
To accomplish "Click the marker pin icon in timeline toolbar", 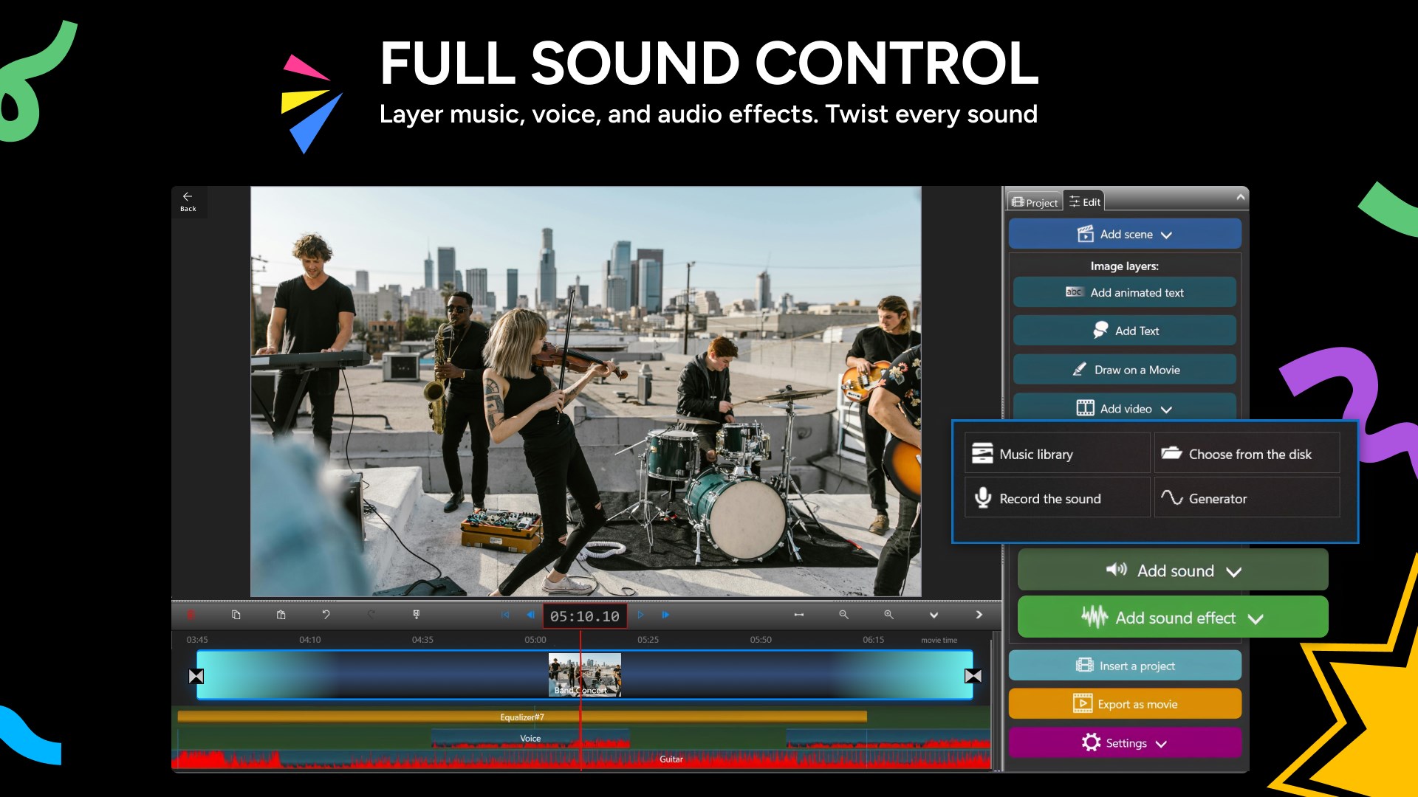I will [417, 615].
